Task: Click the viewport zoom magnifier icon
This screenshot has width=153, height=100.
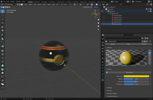Action: pyautogui.click(x=98, y=20)
